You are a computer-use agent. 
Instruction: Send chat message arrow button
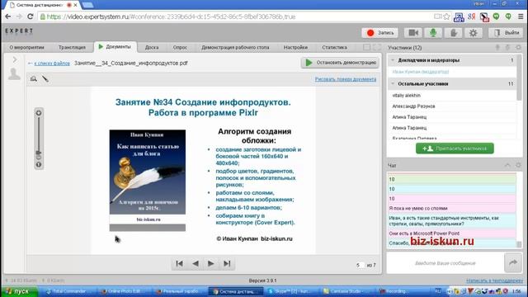coord(513,262)
